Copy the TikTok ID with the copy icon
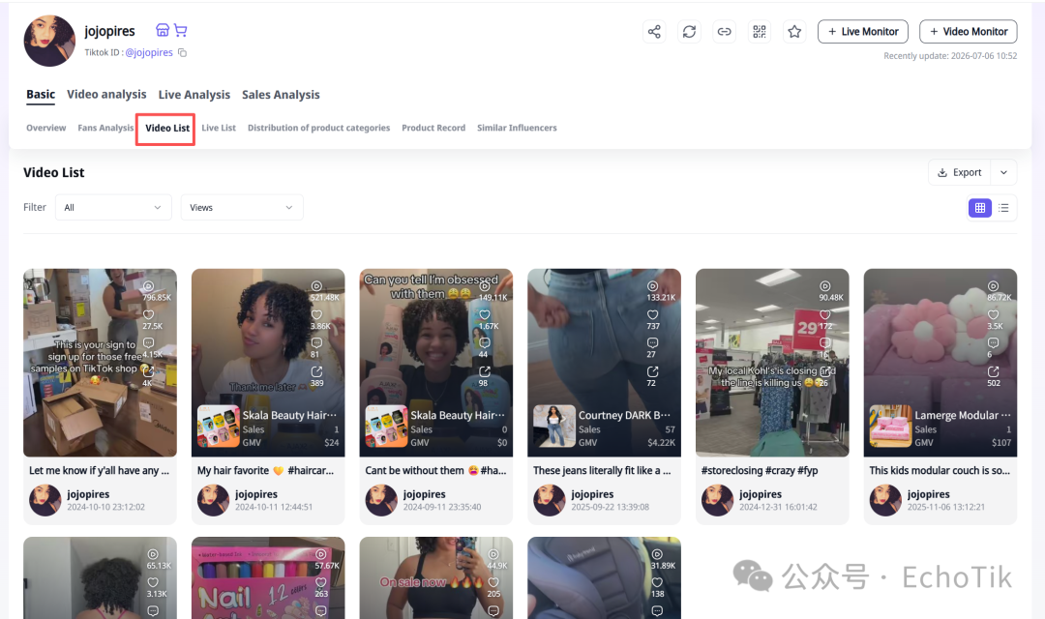Viewport: 1045px width, 619px height. (x=182, y=52)
